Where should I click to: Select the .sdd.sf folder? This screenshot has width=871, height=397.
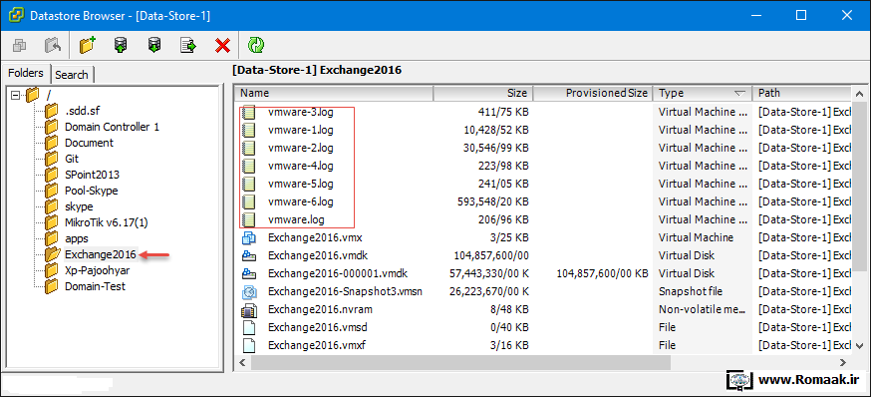[82, 111]
